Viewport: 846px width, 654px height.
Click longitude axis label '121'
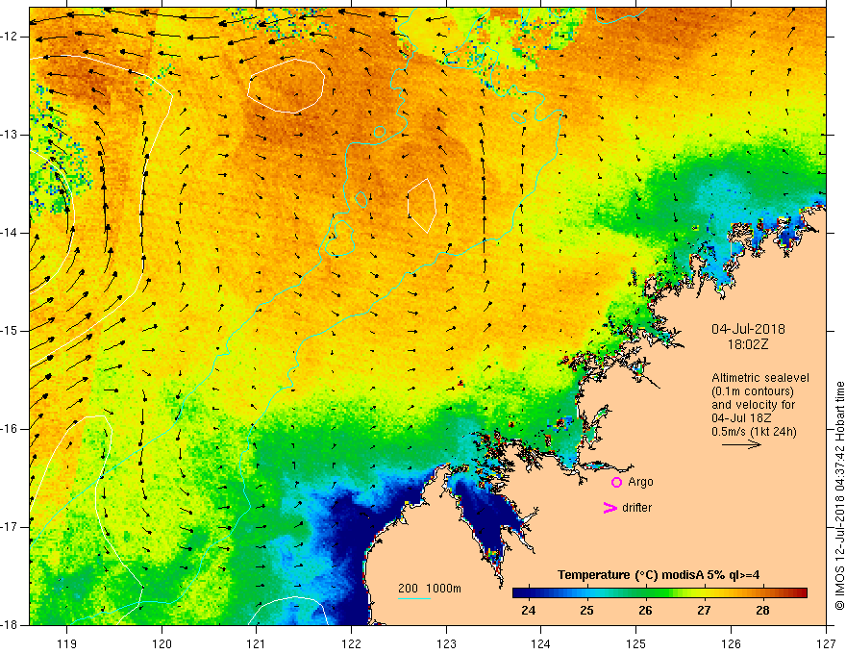[257, 644]
